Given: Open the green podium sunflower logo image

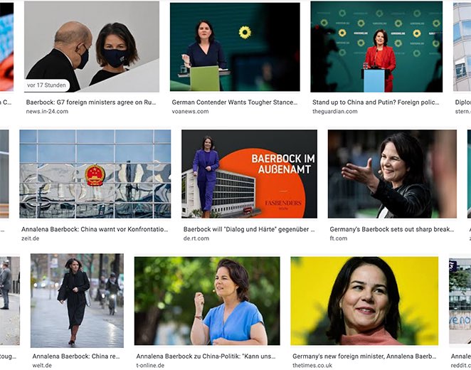Looking at the screenshot, I should (x=235, y=47).
